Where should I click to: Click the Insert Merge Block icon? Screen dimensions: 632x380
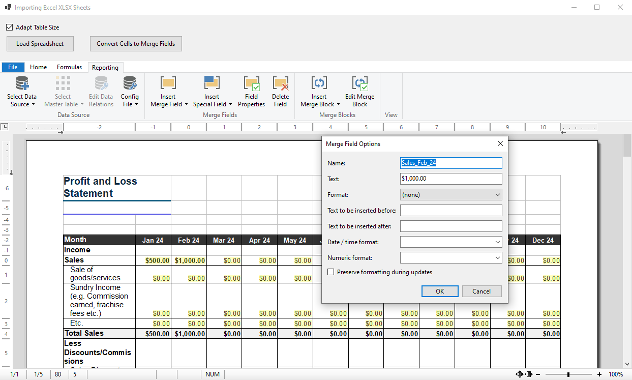(319, 83)
